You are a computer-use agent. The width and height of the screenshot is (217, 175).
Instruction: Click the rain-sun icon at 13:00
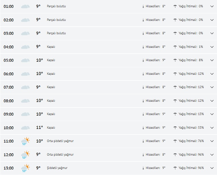[x=25, y=168]
